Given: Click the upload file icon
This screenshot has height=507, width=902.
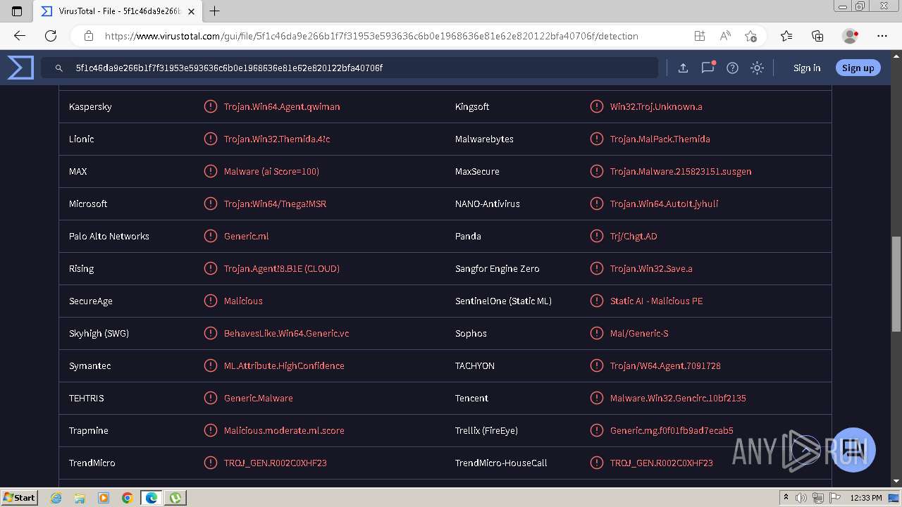Looking at the screenshot, I should coord(683,68).
